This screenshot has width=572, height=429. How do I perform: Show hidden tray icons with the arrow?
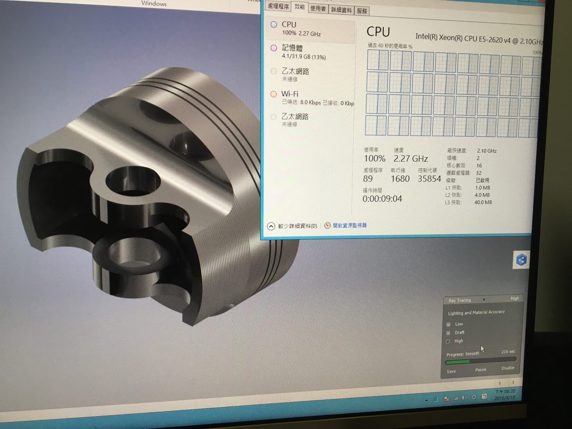(426, 400)
